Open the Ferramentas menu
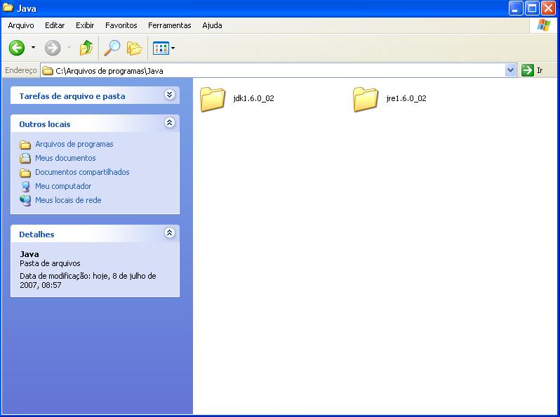This screenshot has height=417, width=560. click(170, 25)
